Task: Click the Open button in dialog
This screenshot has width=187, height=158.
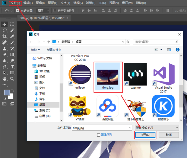Action: 145,135
